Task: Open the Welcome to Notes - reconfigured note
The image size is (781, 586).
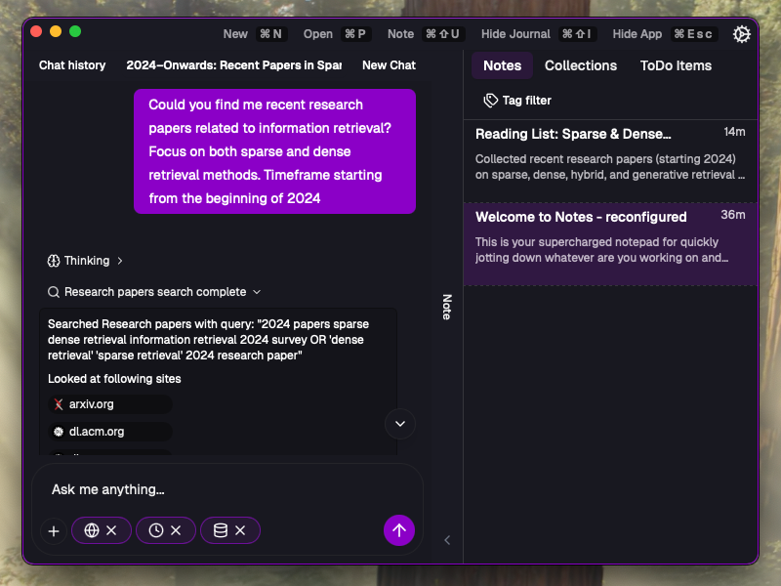Action: tap(610, 244)
